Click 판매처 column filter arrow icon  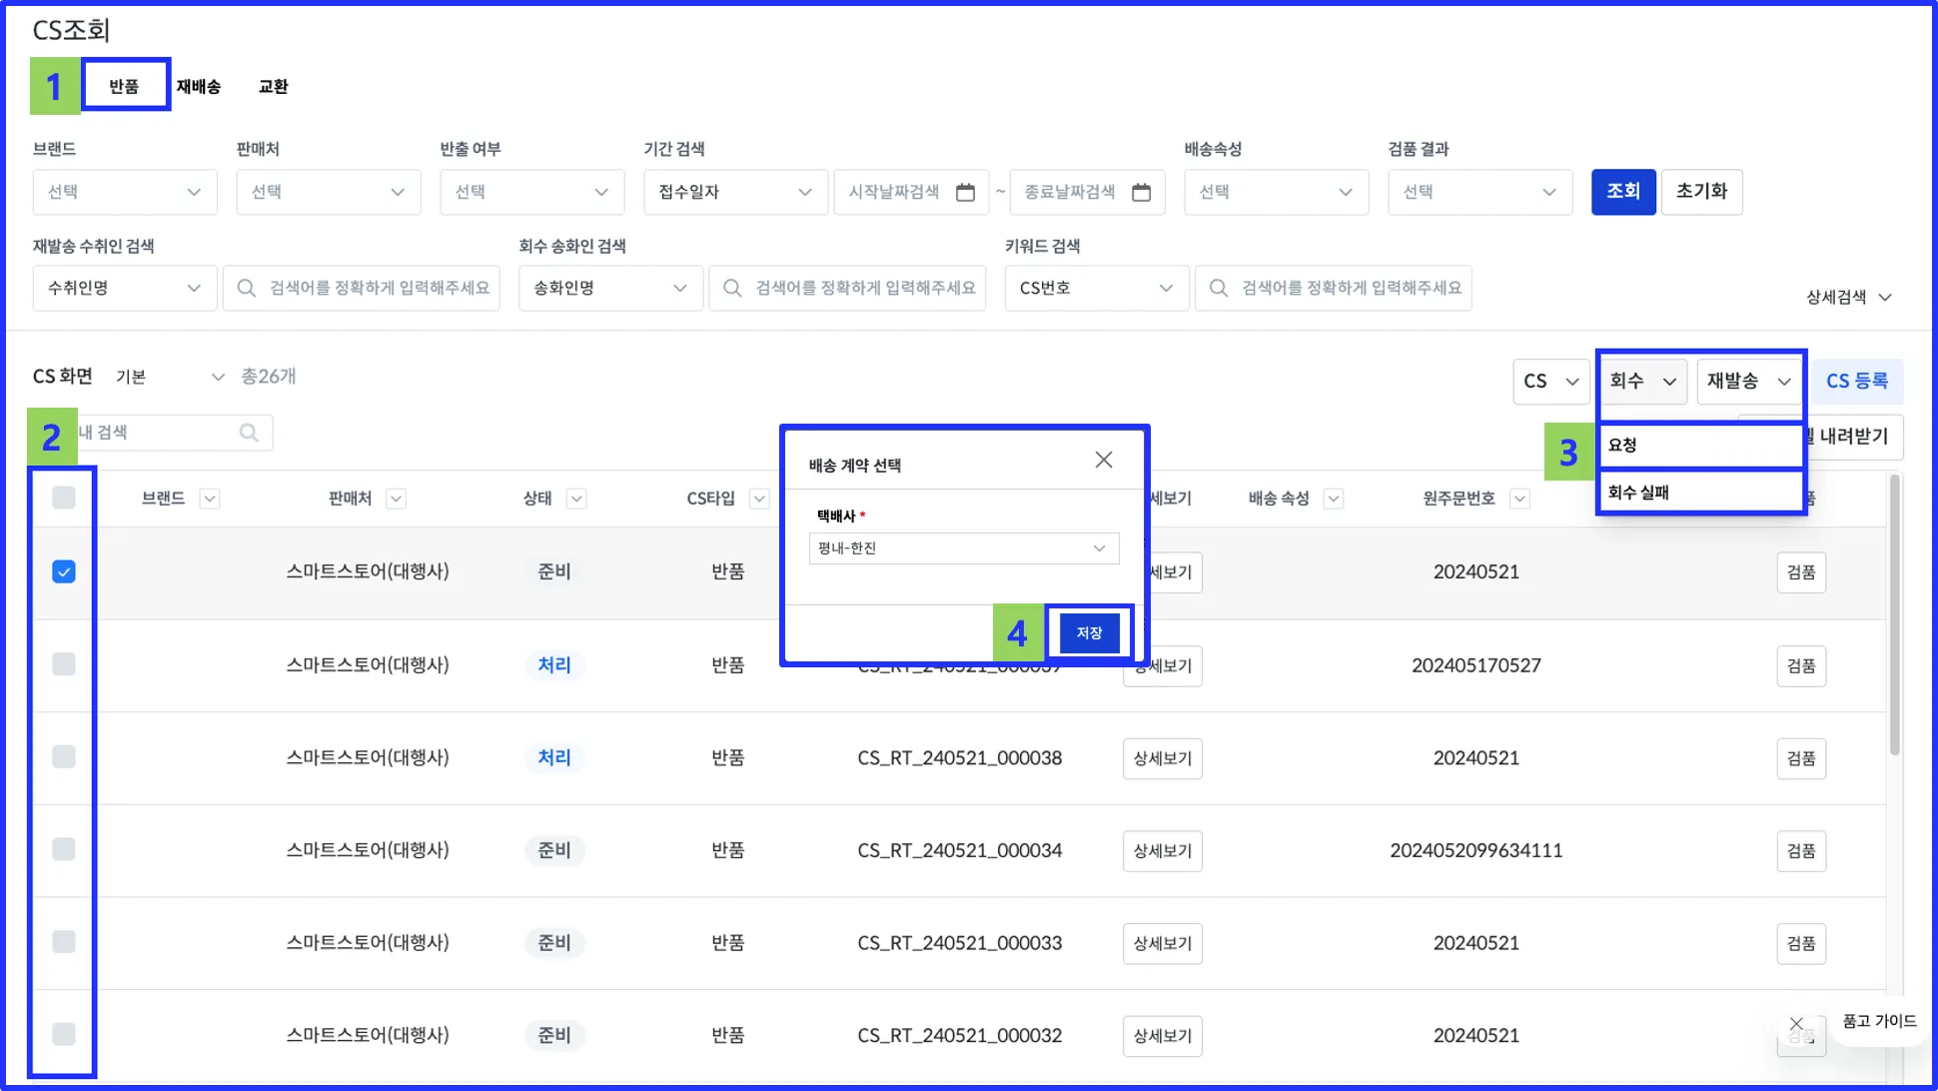(396, 499)
